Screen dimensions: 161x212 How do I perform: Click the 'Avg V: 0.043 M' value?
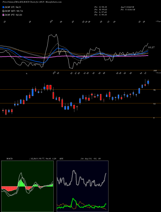(127, 7)
